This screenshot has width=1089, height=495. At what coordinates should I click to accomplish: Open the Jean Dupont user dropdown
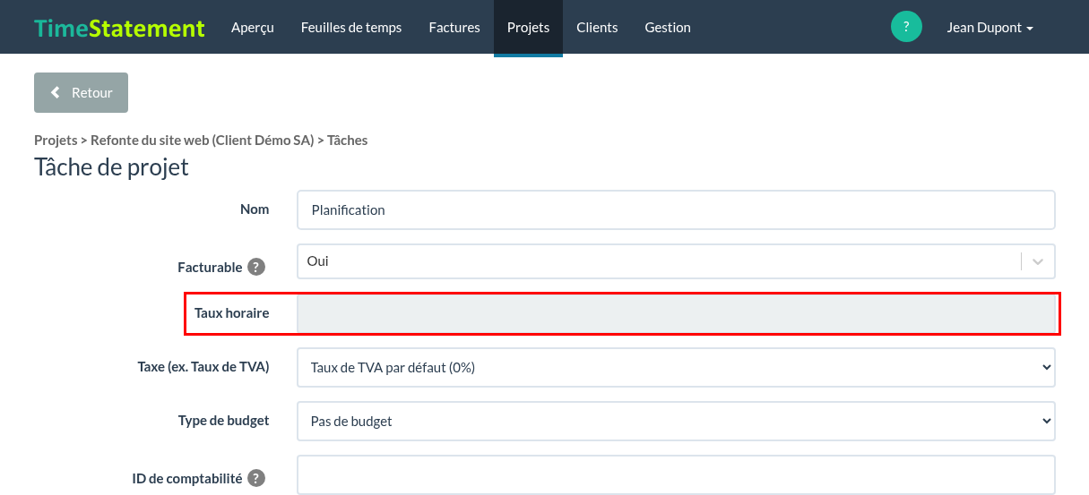pos(990,28)
